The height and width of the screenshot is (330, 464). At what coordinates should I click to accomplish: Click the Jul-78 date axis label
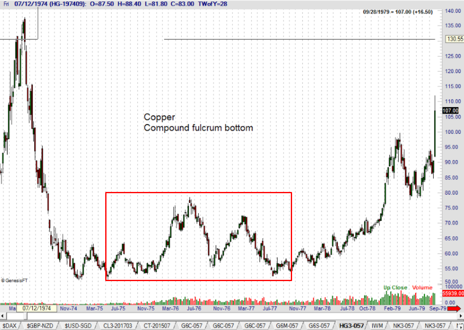(347, 308)
